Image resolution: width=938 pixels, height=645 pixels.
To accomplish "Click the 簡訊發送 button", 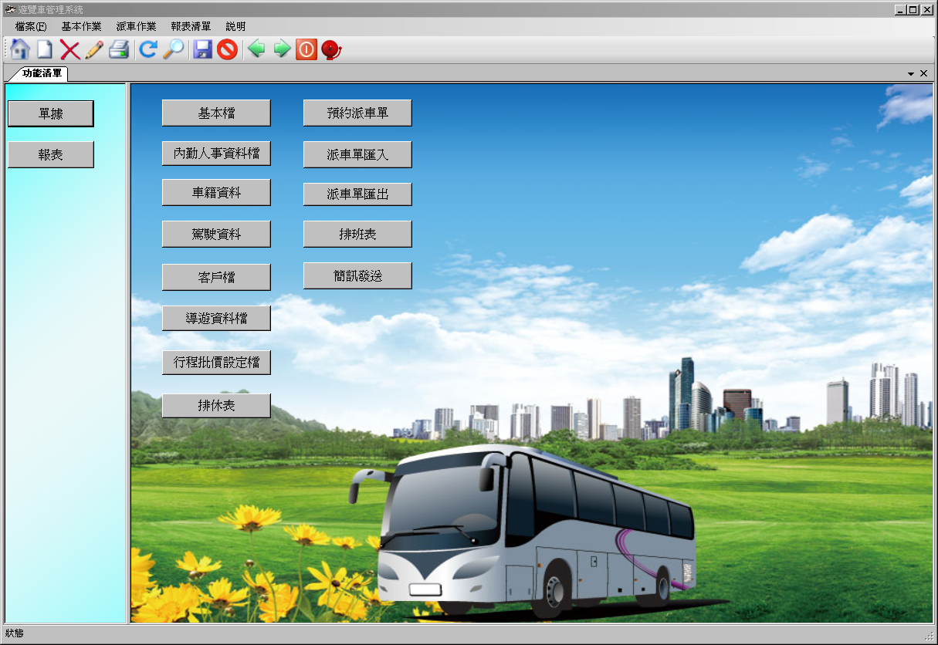I will pos(357,275).
